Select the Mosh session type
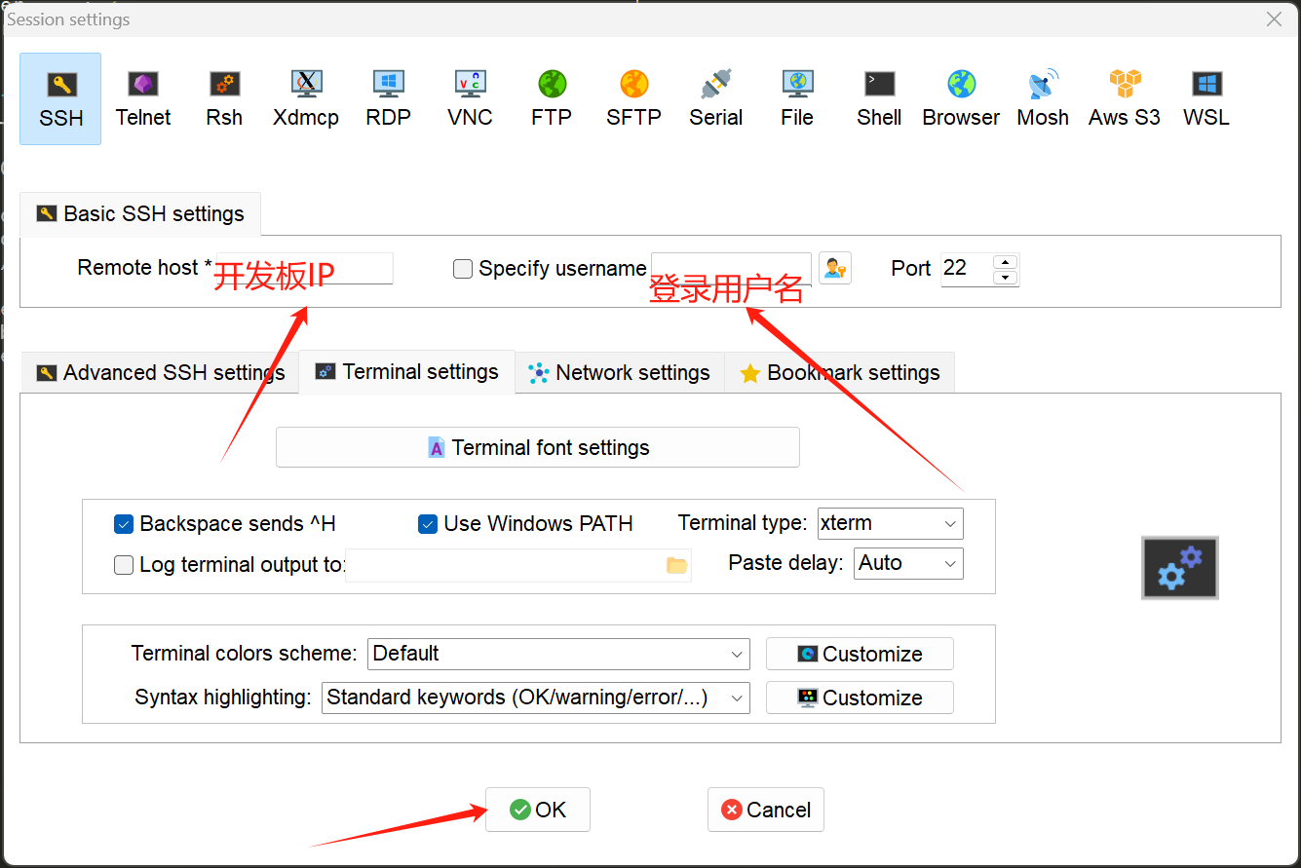This screenshot has width=1301, height=868. (x=1043, y=99)
